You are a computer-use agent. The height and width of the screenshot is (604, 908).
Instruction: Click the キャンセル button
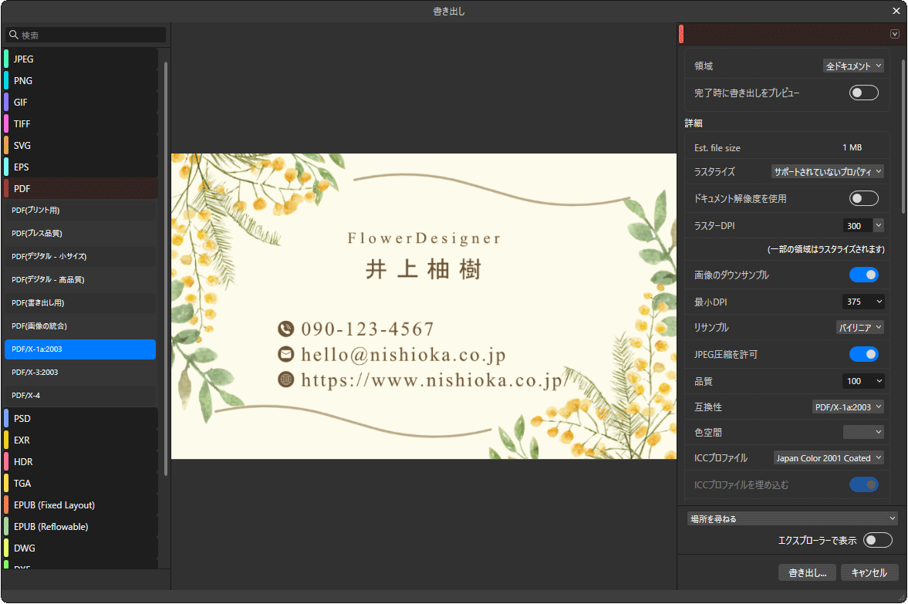coord(869,572)
